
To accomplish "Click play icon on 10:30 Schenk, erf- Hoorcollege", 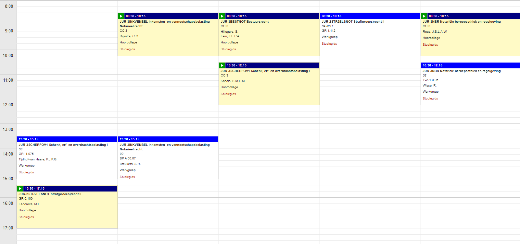I will [x=222, y=65].
